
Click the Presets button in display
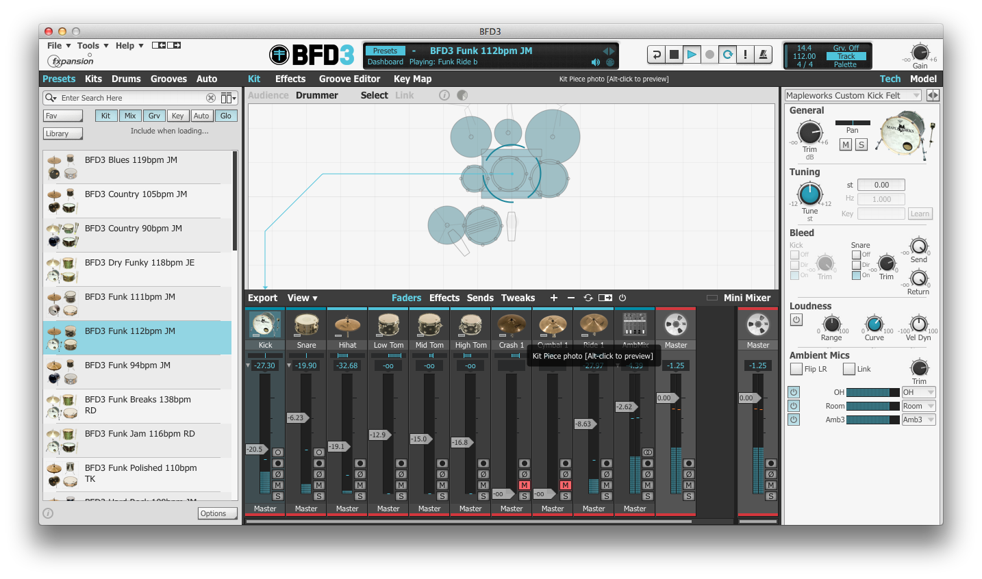(385, 51)
